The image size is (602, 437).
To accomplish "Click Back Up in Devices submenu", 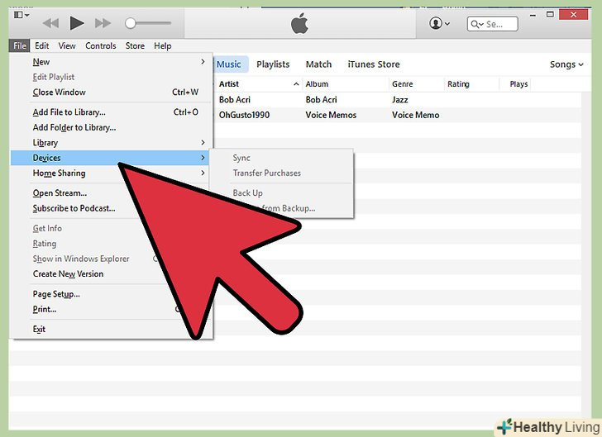I will click(x=247, y=193).
